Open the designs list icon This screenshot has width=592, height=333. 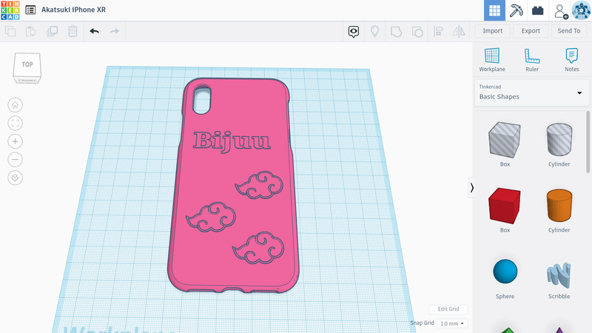[x=30, y=10]
